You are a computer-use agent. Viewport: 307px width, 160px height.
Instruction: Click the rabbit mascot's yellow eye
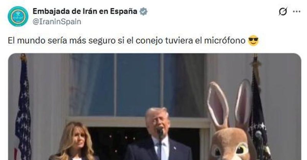(x=241, y=150)
